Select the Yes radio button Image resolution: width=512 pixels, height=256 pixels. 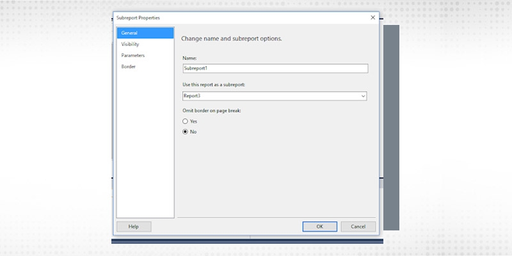point(186,121)
